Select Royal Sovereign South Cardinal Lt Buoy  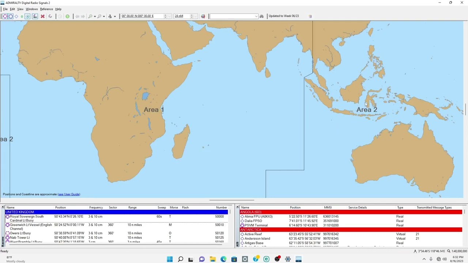click(117, 218)
